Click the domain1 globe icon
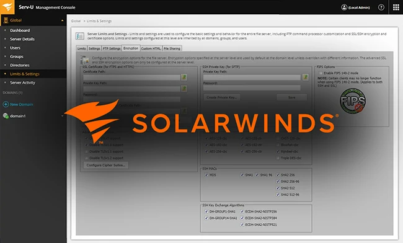The height and width of the screenshot is (243, 403). click(6, 116)
